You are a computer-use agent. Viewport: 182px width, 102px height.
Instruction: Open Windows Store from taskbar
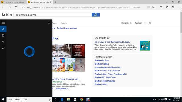75,99
